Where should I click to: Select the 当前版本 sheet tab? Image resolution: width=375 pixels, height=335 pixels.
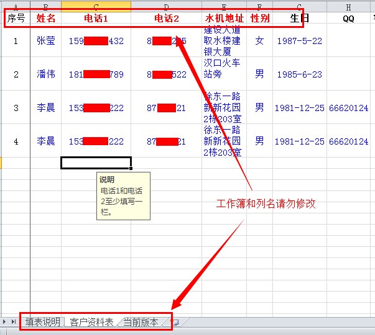(x=140, y=322)
